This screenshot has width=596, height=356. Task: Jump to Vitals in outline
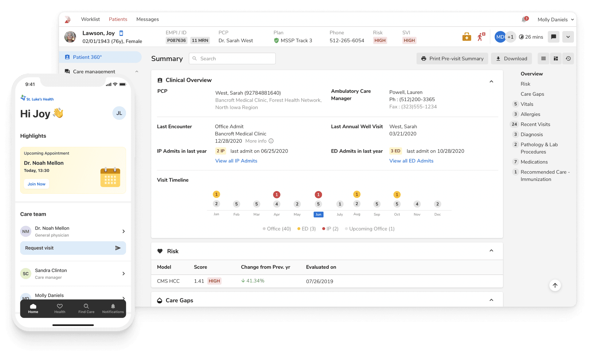pyautogui.click(x=527, y=104)
